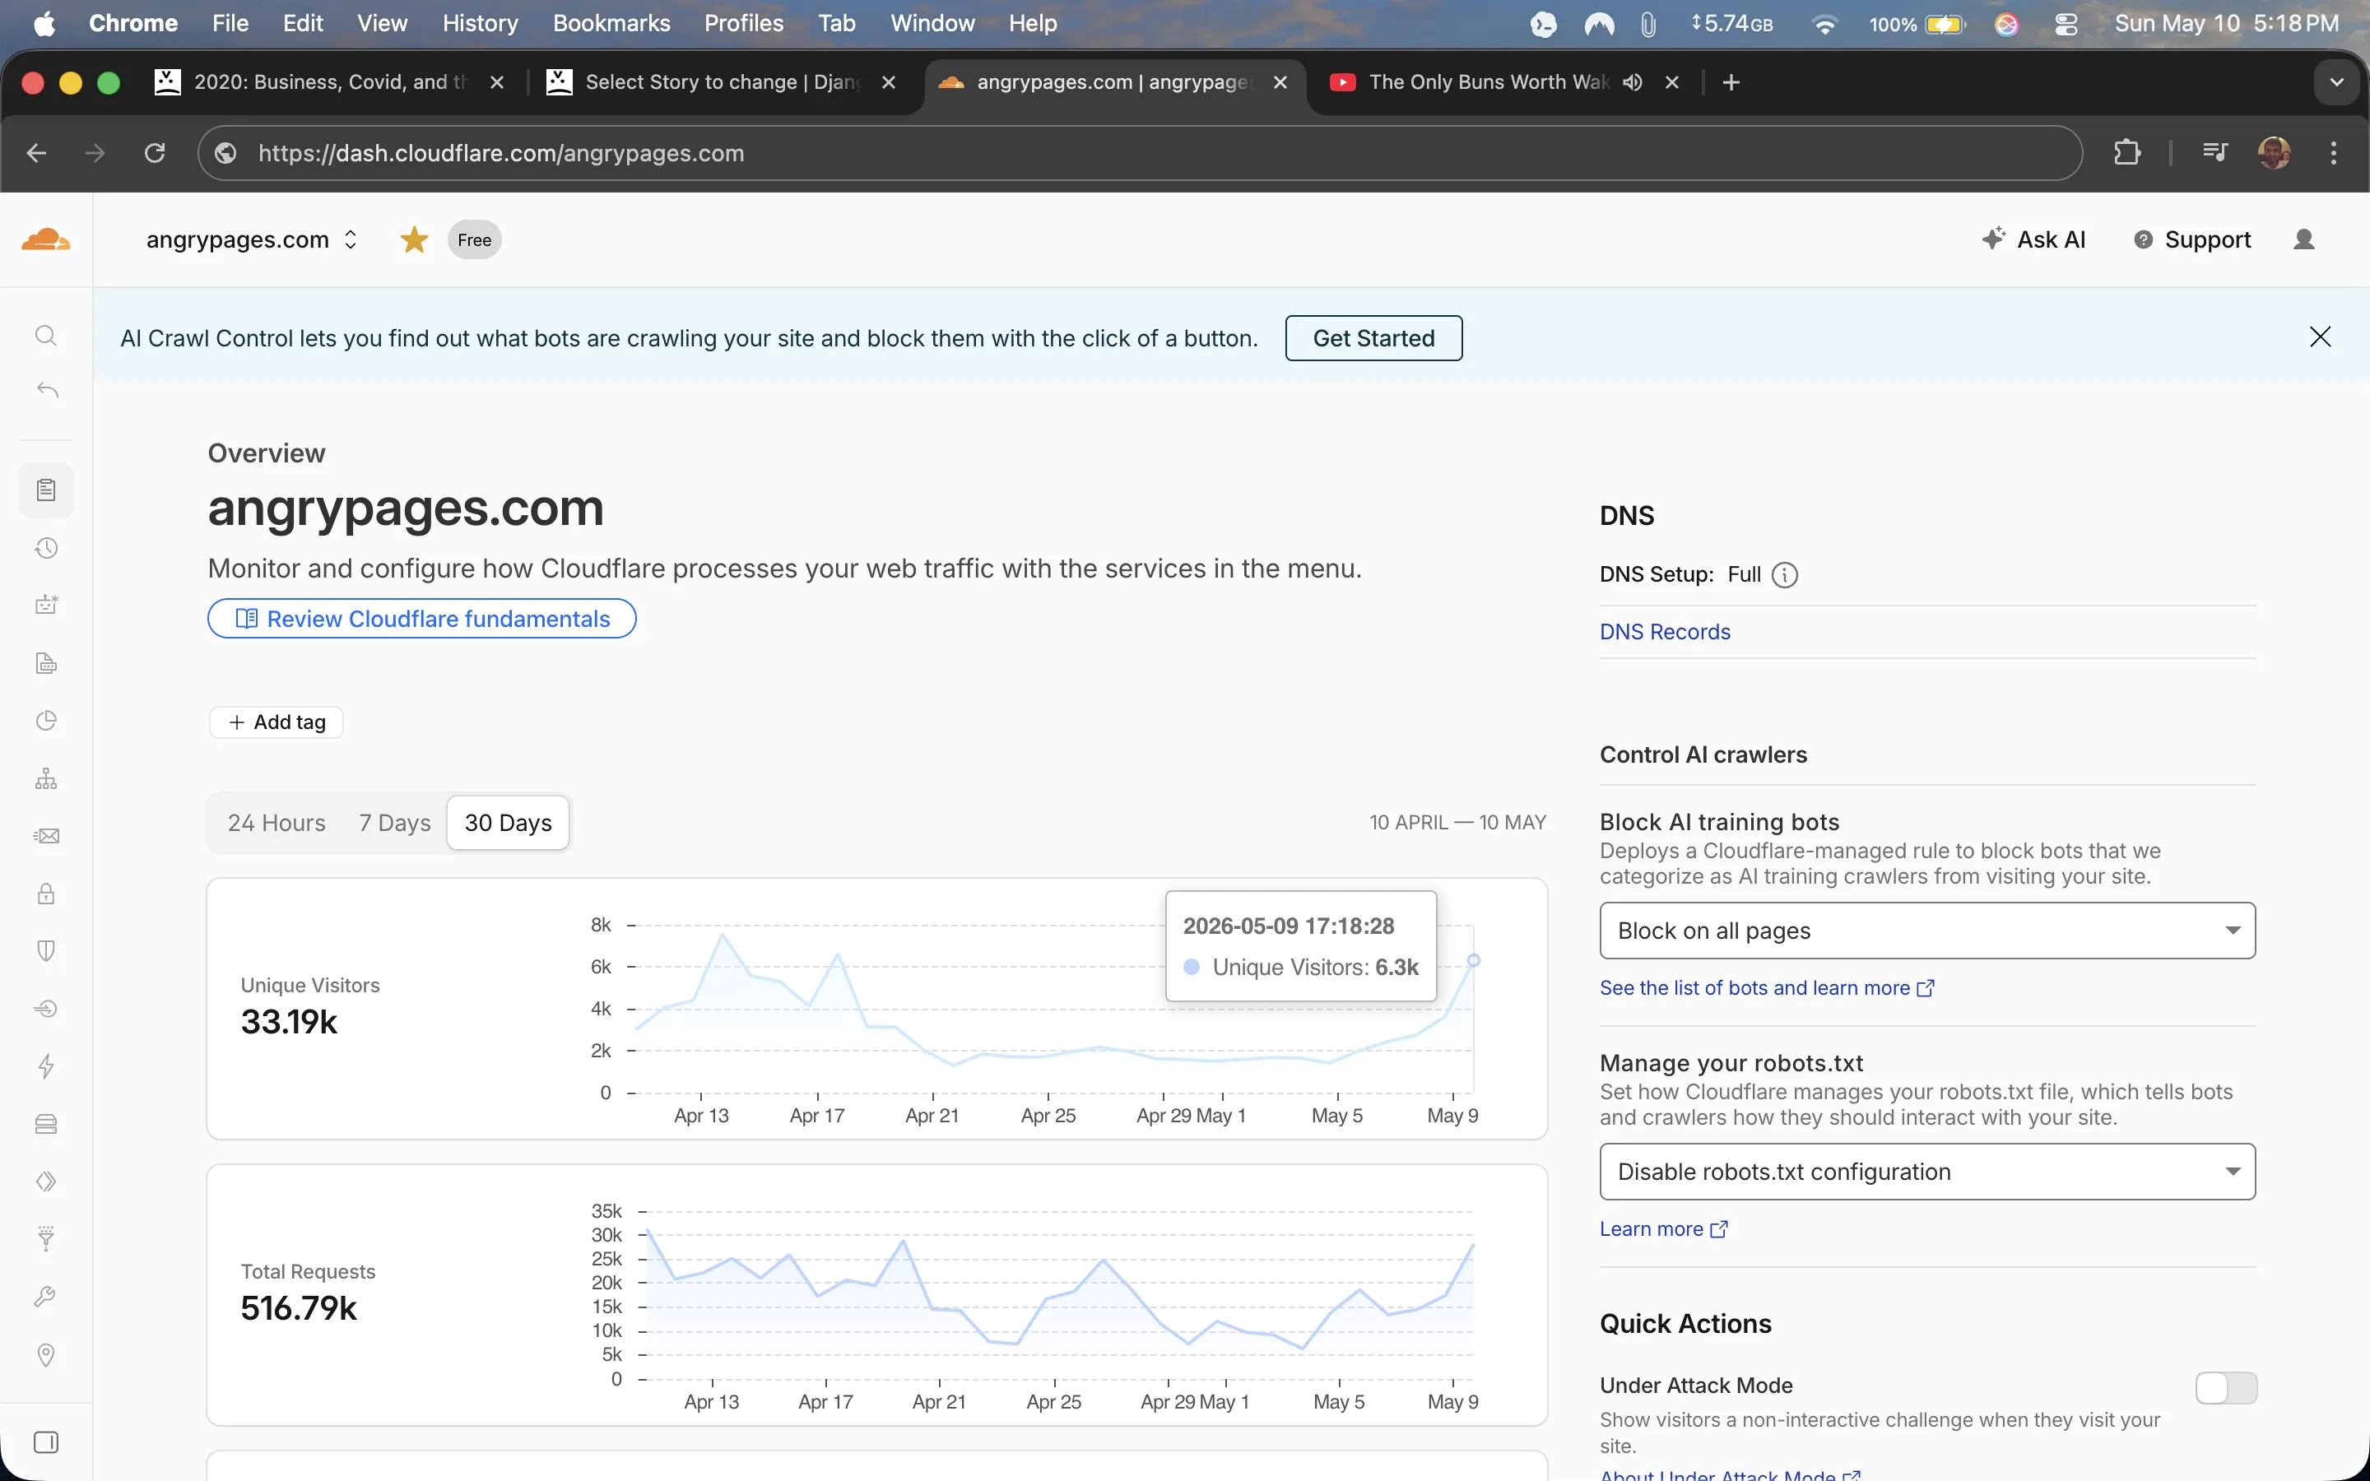Open the wrench tools sidebar icon
This screenshot has height=1481, width=2370.
pyautogui.click(x=46, y=1297)
